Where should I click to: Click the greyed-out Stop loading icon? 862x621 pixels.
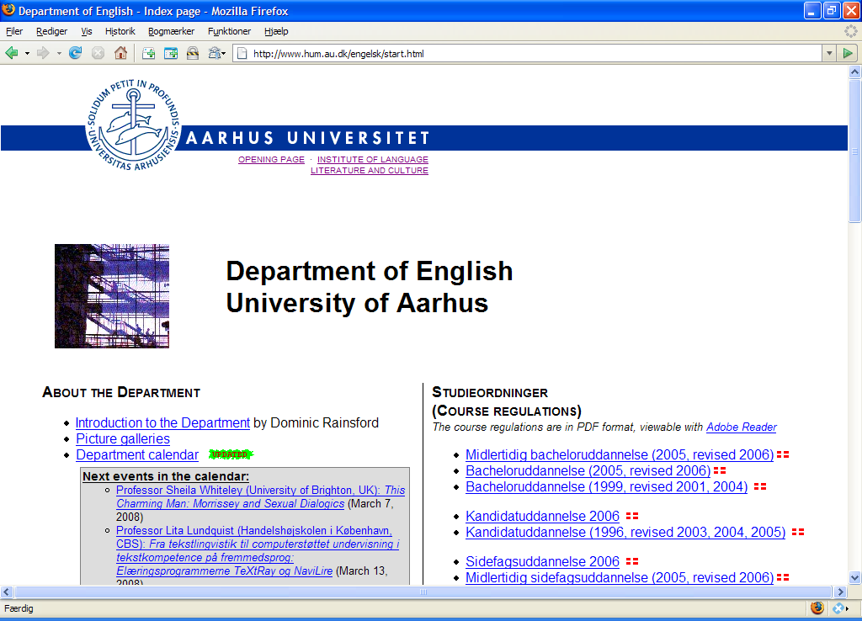pyautogui.click(x=98, y=53)
